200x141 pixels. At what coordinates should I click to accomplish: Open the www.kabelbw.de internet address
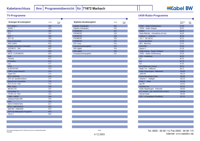(184, 134)
